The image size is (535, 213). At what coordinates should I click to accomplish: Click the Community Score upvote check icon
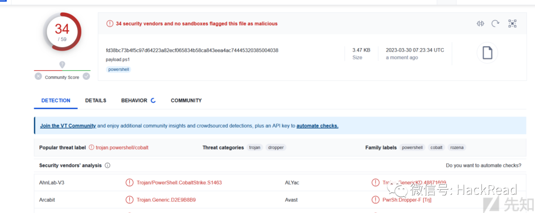(x=86, y=76)
